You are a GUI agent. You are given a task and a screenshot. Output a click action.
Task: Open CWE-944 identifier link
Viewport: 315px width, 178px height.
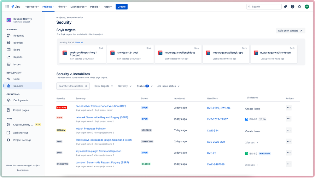coord(213,131)
